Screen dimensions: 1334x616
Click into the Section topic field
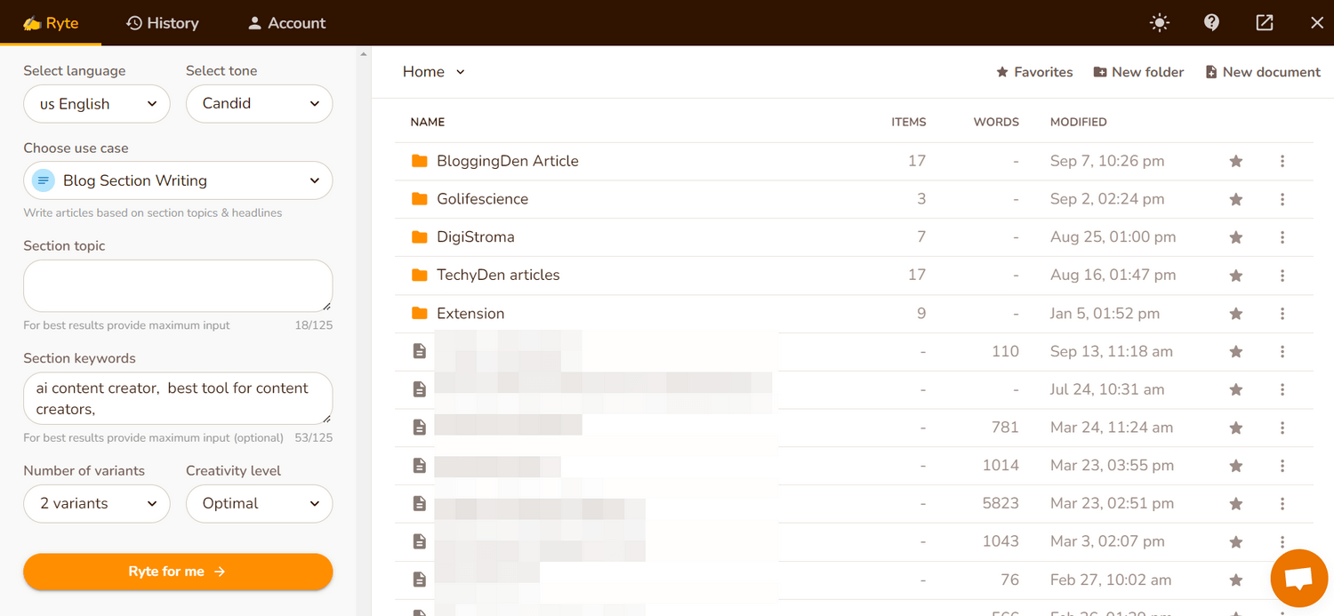pos(178,285)
